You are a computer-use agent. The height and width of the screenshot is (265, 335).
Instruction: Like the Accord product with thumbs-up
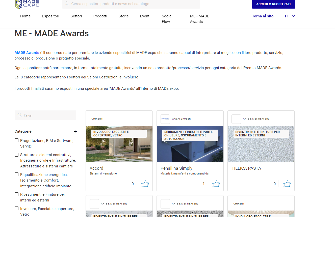point(145,184)
